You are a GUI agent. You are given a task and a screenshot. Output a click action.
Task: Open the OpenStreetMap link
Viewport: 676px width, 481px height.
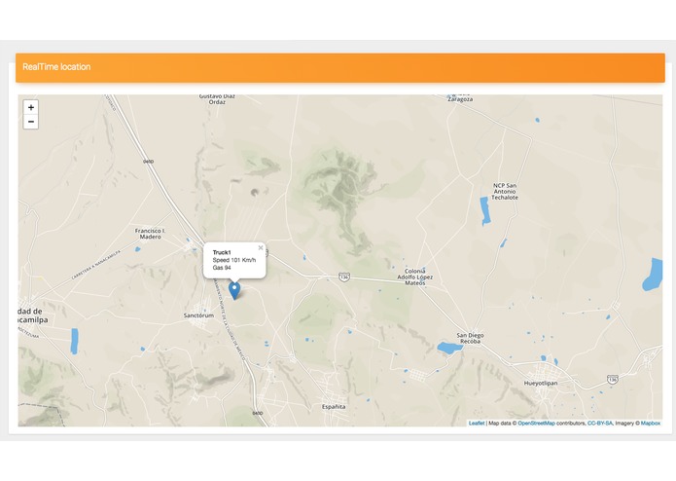[536, 424]
